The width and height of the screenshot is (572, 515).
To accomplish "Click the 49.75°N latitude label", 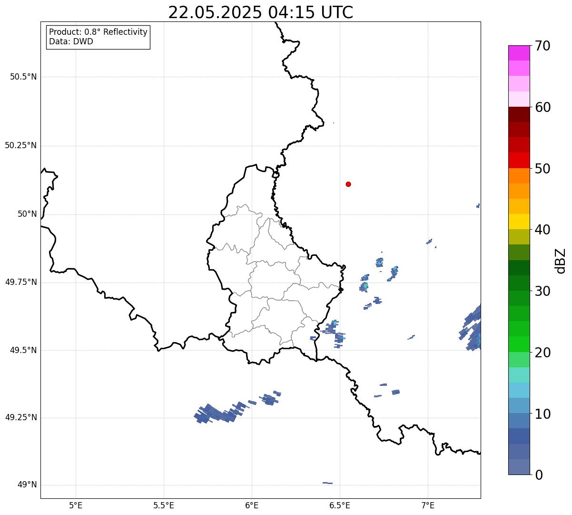I will pyautogui.click(x=21, y=282).
